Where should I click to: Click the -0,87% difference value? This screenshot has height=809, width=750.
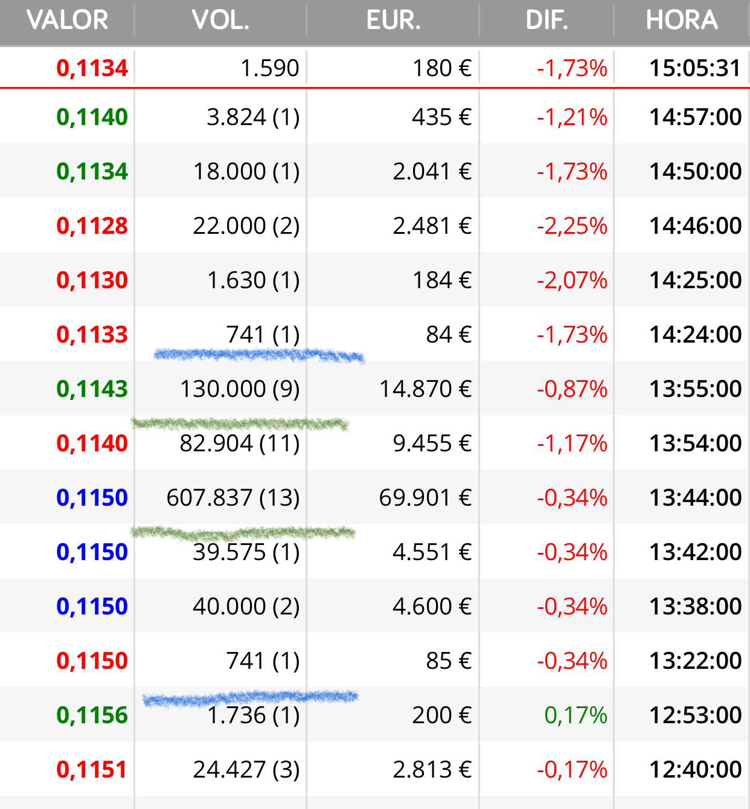coord(572,388)
